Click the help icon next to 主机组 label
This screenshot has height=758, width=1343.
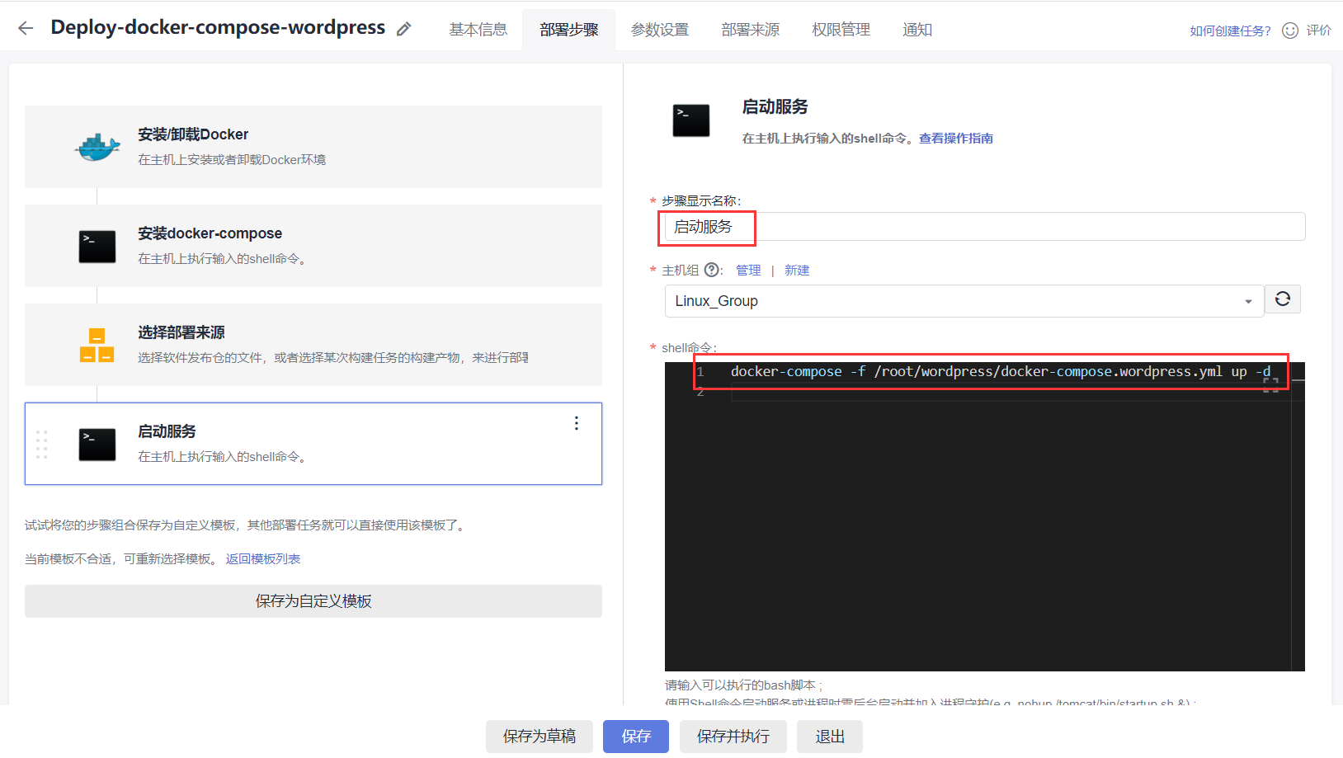711,270
